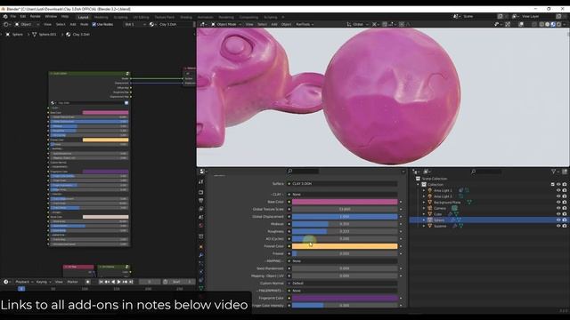Expand the Background Plane outliner row
This screenshot has width=570, height=320.
(x=424, y=202)
